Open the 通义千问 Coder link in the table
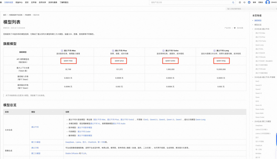The image size is (277, 159). point(84,132)
